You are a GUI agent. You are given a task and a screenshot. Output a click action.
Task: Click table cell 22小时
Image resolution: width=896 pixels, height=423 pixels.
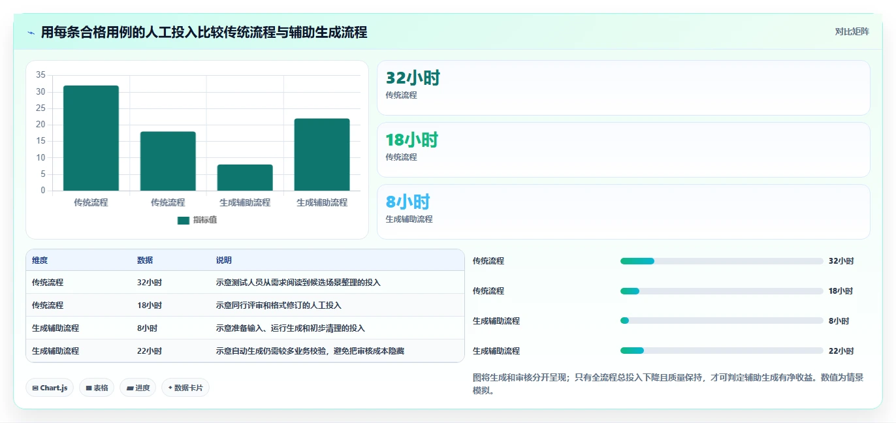(x=150, y=351)
